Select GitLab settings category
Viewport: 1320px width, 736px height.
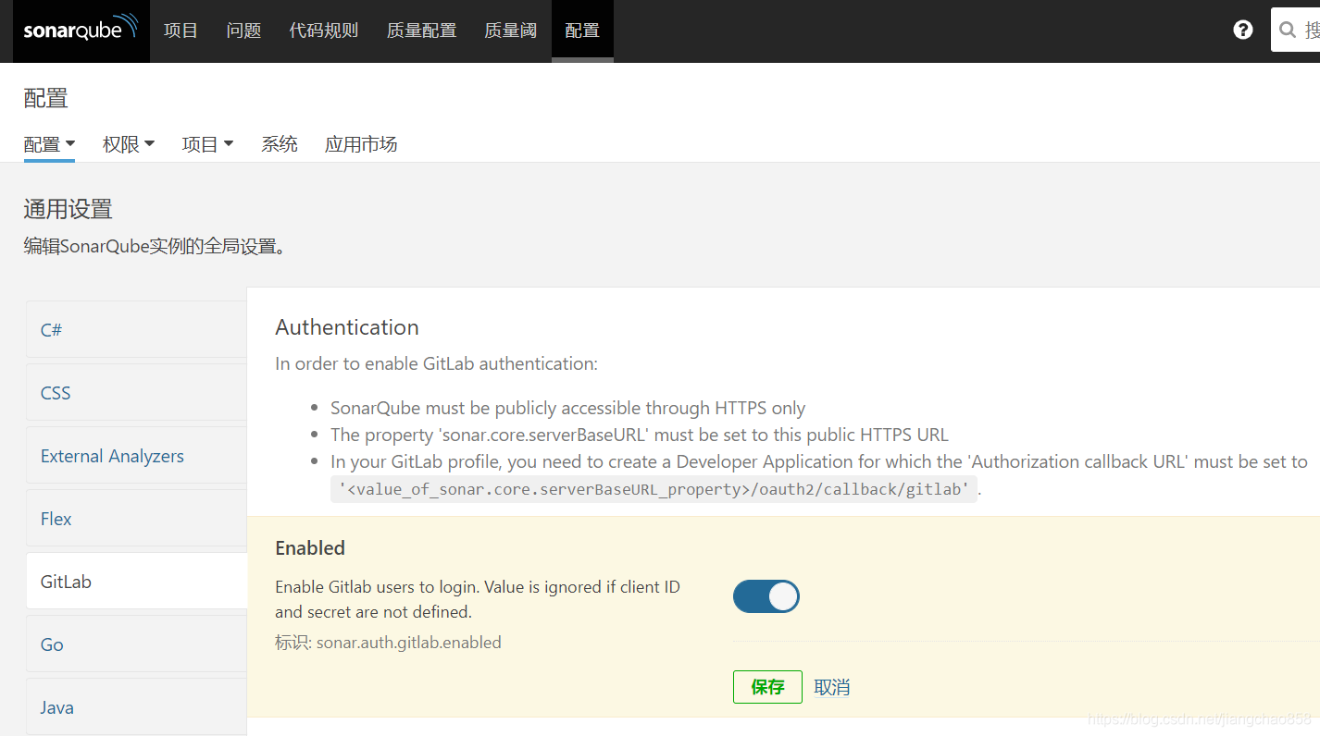(136, 581)
